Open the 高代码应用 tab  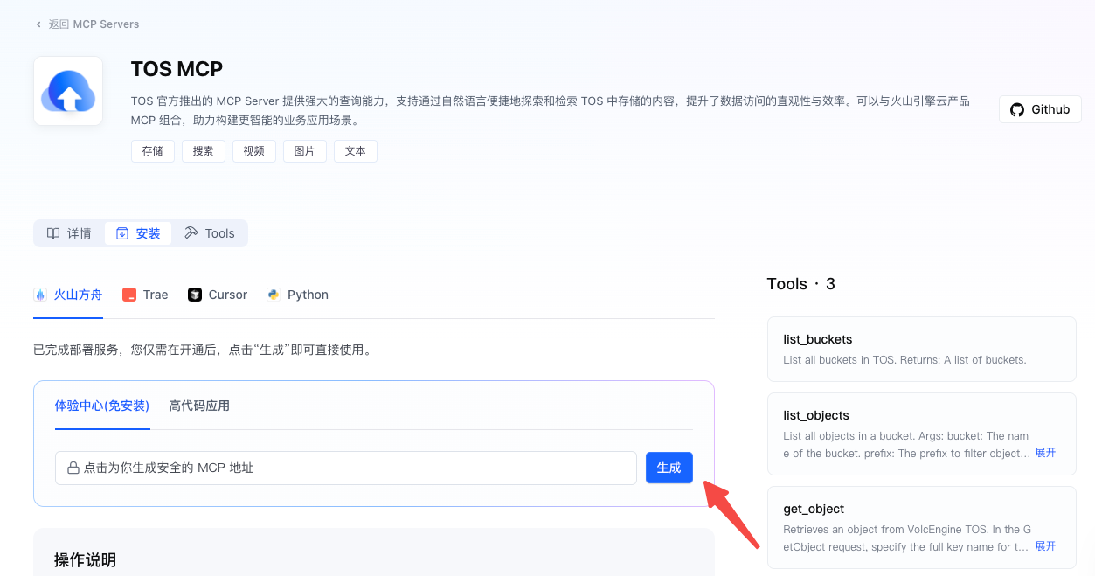click(199, 406)
